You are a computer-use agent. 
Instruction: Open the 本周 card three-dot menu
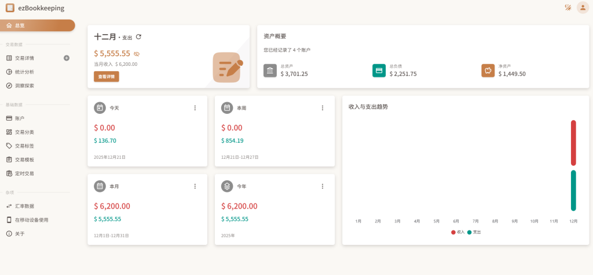(323, 107)
